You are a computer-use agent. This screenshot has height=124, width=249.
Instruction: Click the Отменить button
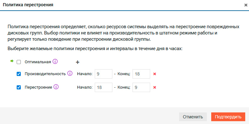point(193,117)
